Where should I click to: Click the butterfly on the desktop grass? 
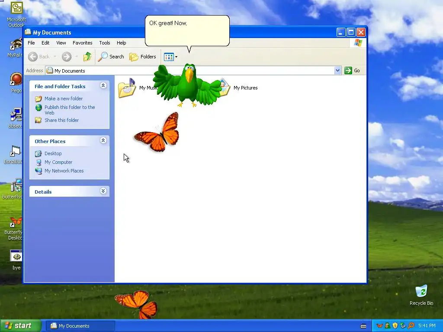click(137, 304)
